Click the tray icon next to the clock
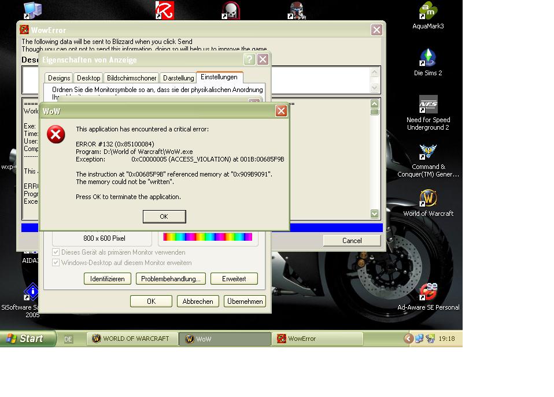The width and height of the screenshot is (554, 397). (430, 339)
